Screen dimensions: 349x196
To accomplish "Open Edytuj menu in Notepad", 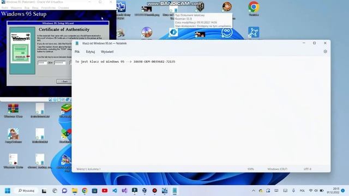I will point(91,52).
